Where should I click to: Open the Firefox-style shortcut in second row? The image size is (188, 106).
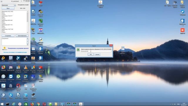tap(3, 68)
